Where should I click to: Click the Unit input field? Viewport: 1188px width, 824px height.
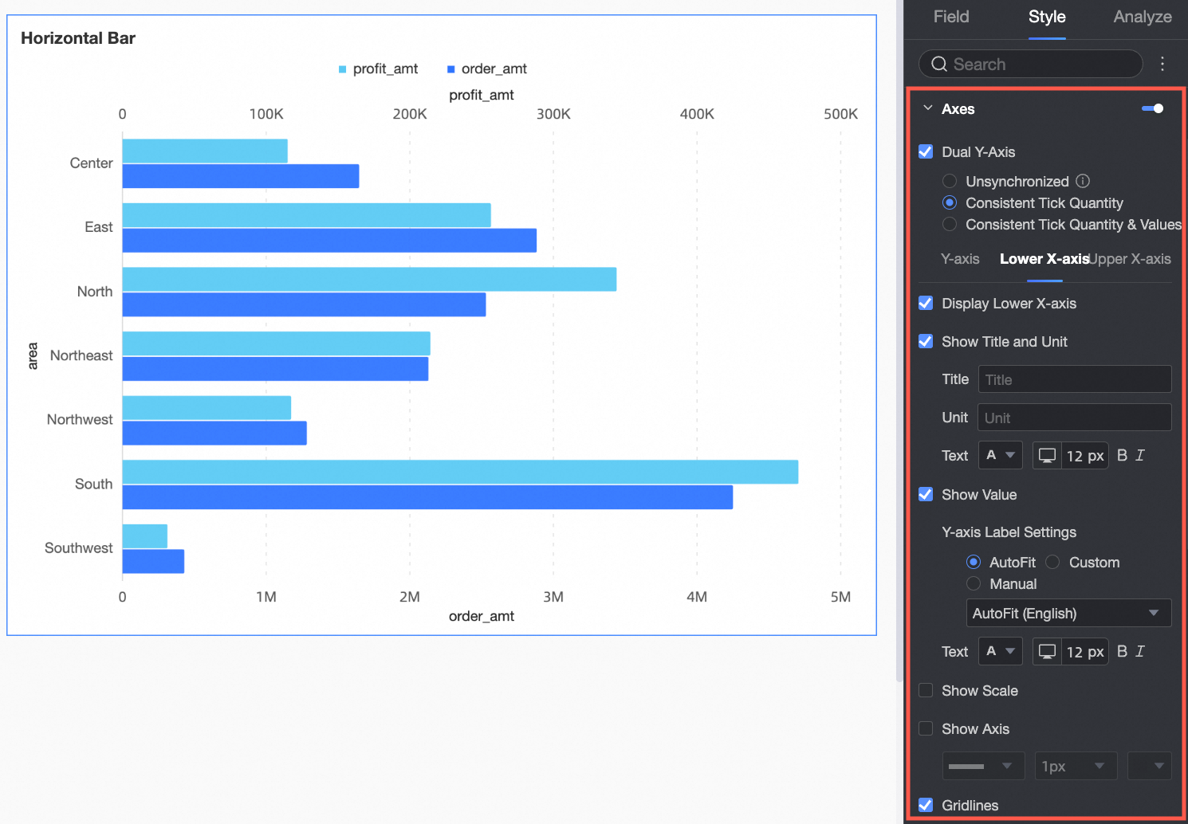click(x=1075, y=418)
